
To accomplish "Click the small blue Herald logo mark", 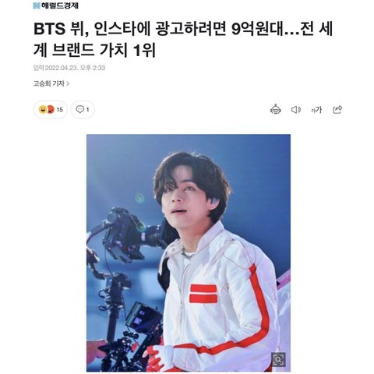I will pos(37,5).
